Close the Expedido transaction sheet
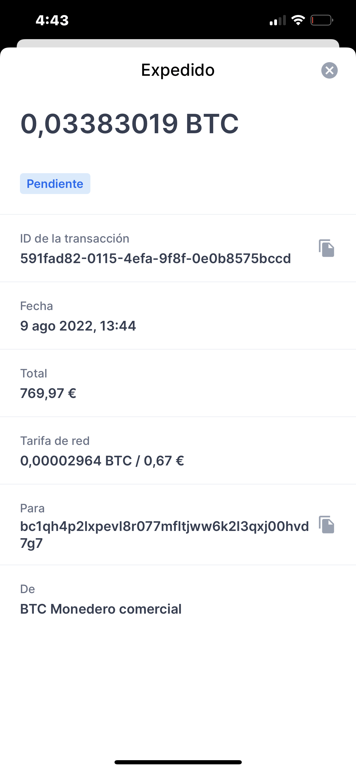Image resolution: width=356 pixels, height=771 pixels. click(329, 70)
